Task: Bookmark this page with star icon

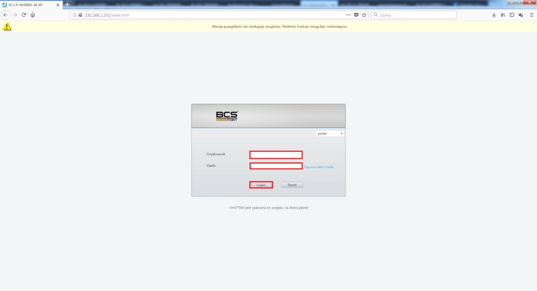Action: coord(364,15)
